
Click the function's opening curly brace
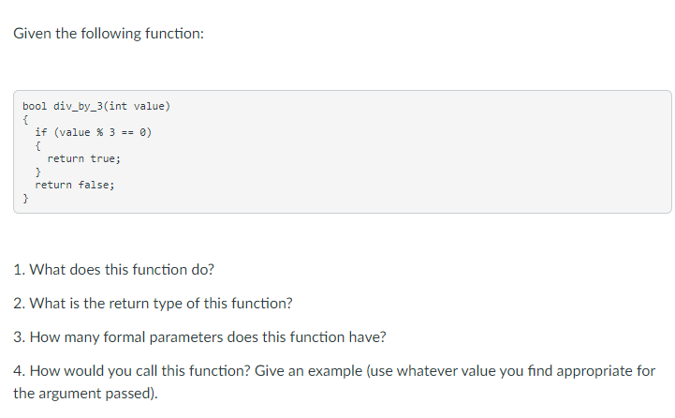(25, 119)
